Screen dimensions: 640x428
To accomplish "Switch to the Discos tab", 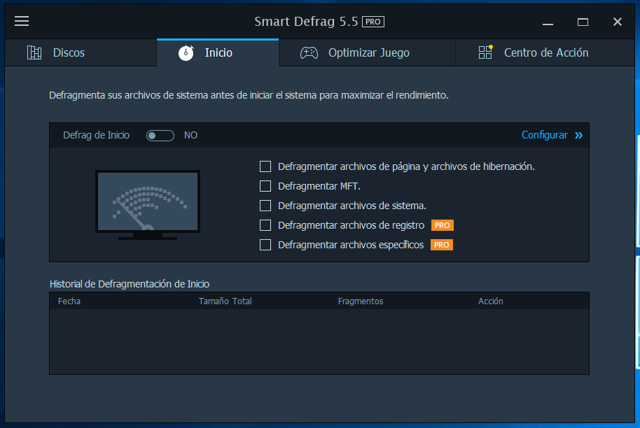I will 81,52.
